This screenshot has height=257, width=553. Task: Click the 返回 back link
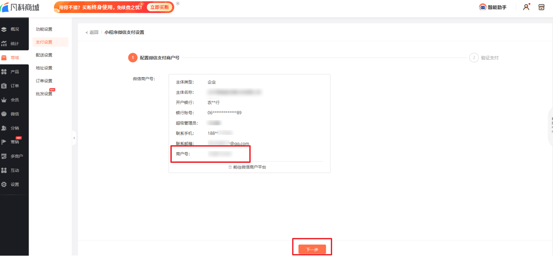pos(92,32)
